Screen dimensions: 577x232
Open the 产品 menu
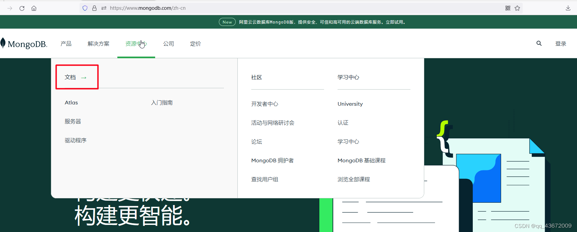point(66,44)
